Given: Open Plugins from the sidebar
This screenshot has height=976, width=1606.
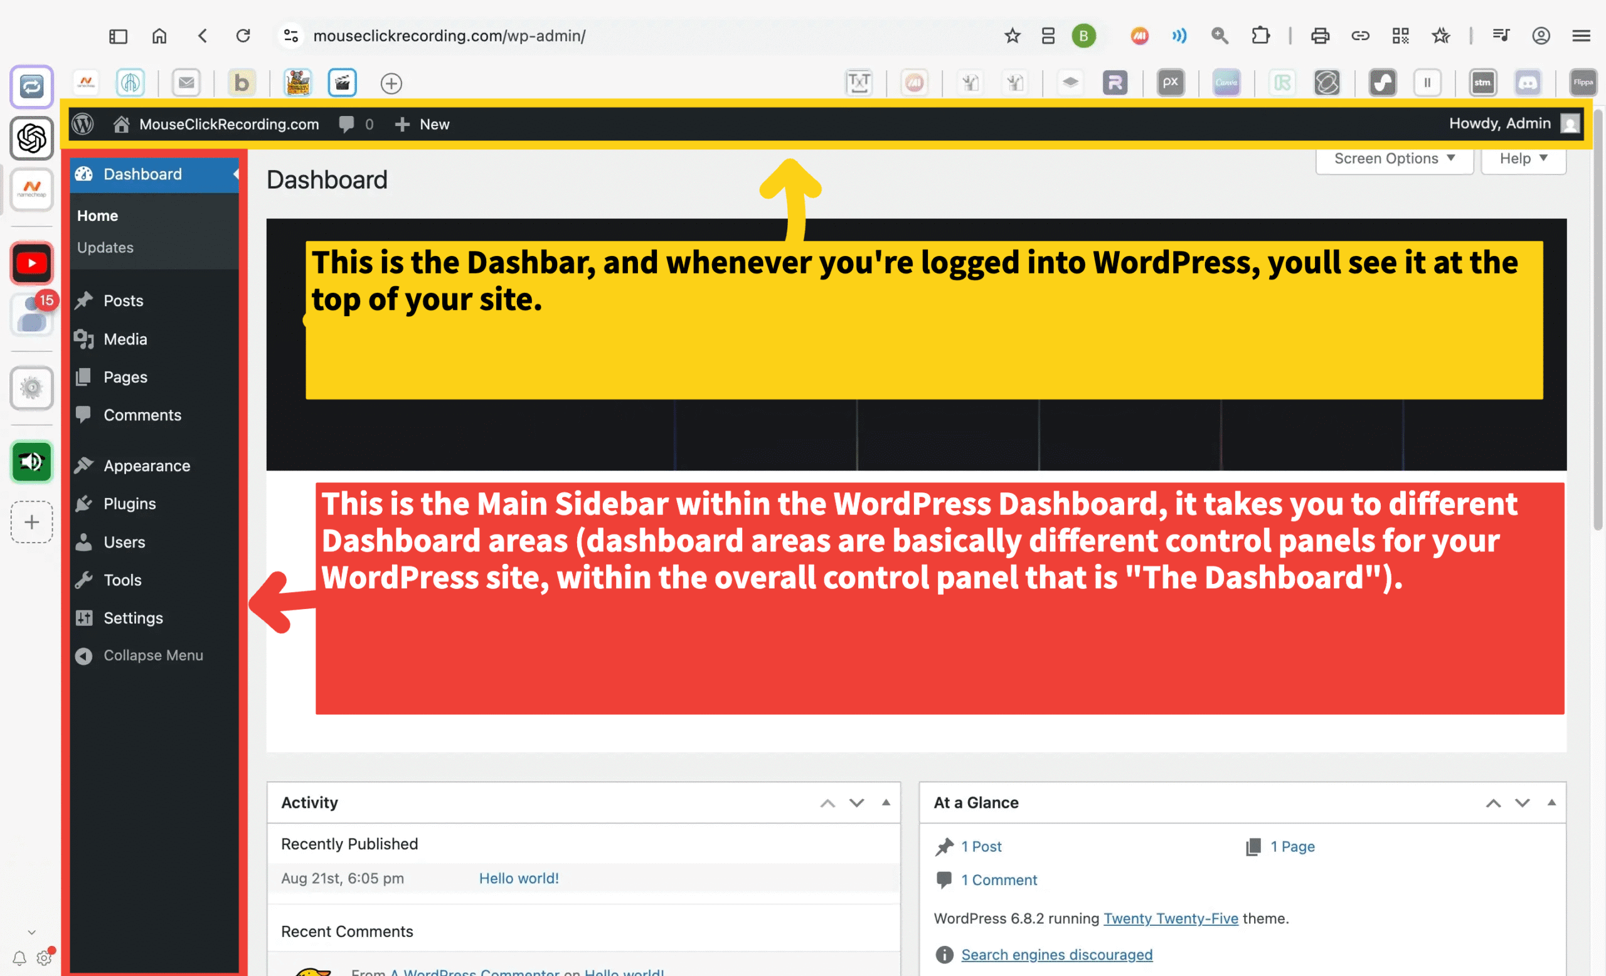Looking at the screenshot, I should click(x=129, y=504).
